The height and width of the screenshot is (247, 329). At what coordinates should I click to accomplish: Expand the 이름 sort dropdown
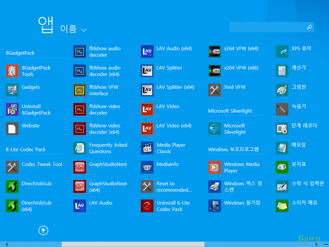(x=74, y=29)
